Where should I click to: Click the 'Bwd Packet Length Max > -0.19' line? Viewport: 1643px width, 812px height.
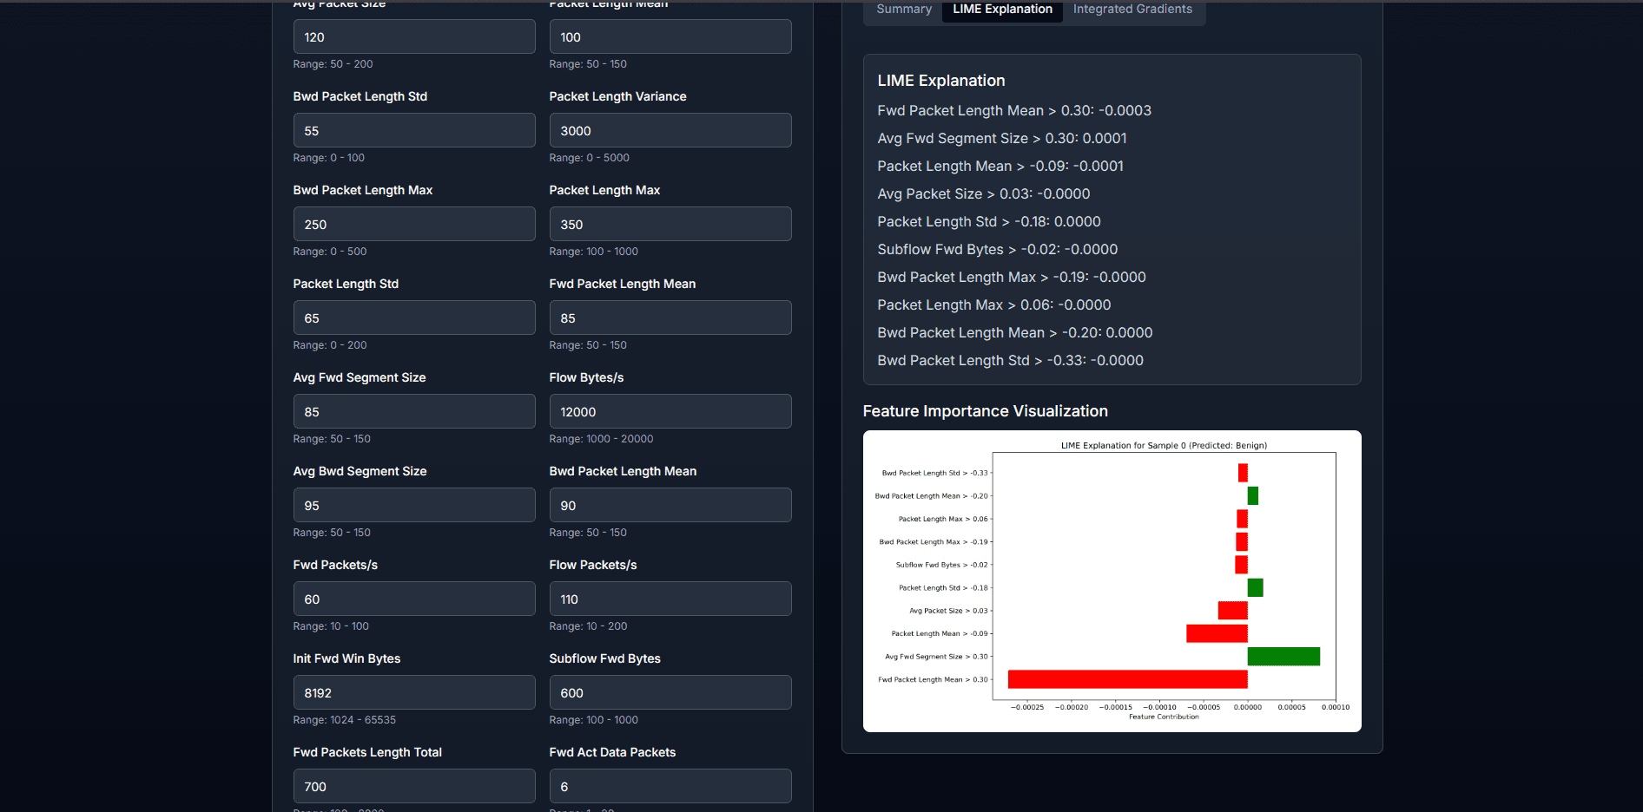pos(1012,277)
